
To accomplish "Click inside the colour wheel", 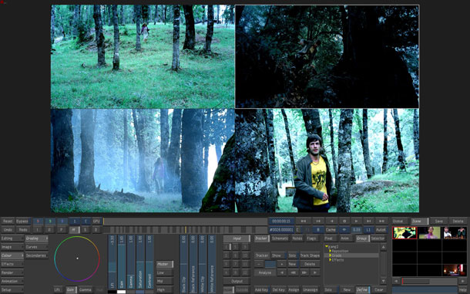I will (x=77, y=259).
